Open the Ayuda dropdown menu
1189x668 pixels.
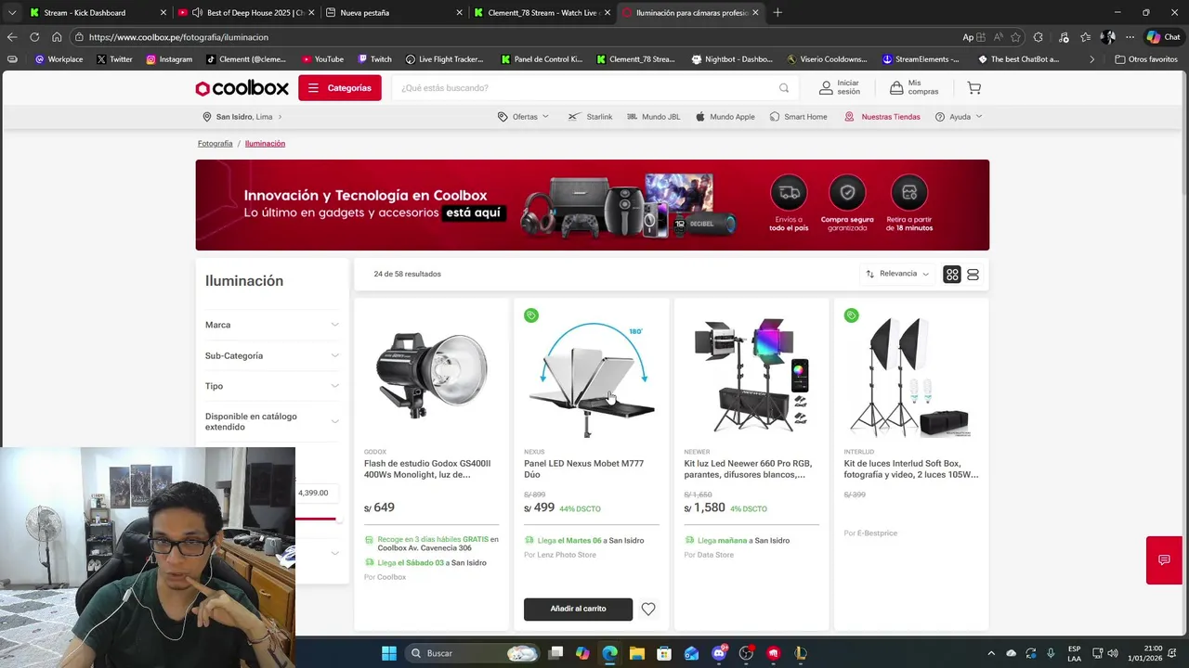(x=959, y=117)
